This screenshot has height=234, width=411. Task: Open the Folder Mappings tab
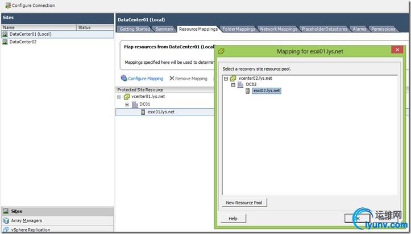pyautogui.click(x=239, y=29)
